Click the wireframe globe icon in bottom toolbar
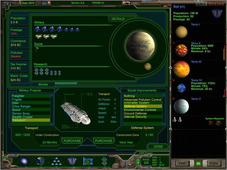 pyautogui.click(x=40, y=161)
